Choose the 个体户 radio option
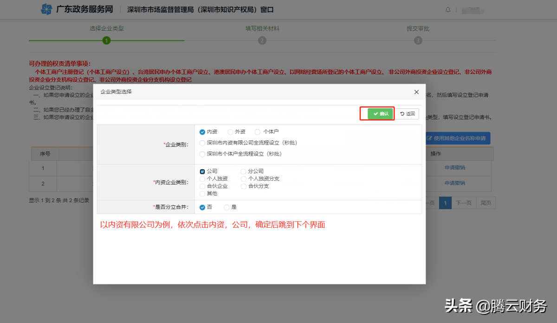Image resolution: width=557 pixels, height=323 pixels. pyautogui.click(x=258, y=132)
